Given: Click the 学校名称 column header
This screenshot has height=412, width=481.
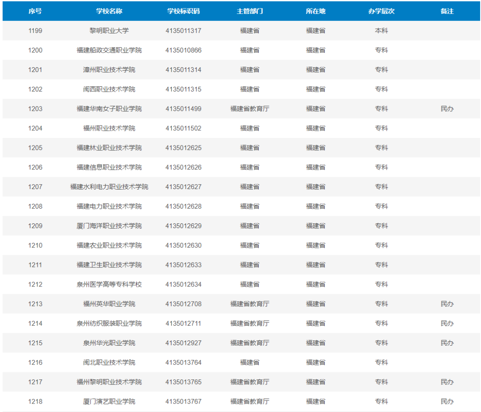Looking at the screenshot, I should pos(109,11).
